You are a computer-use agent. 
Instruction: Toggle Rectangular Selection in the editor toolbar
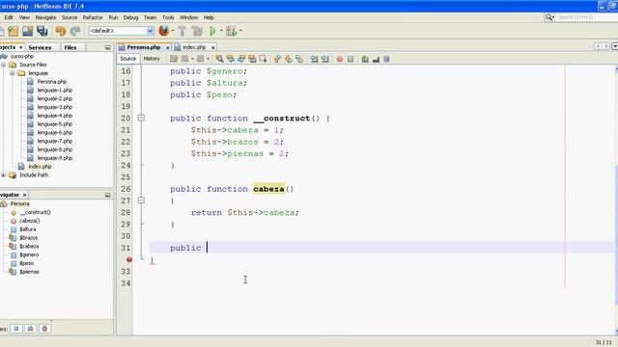263,59
